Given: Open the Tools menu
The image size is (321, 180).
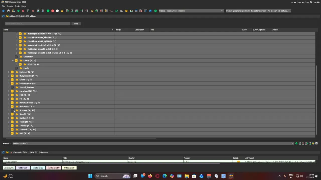Looking at the screenshot, I should click(17, 6).
